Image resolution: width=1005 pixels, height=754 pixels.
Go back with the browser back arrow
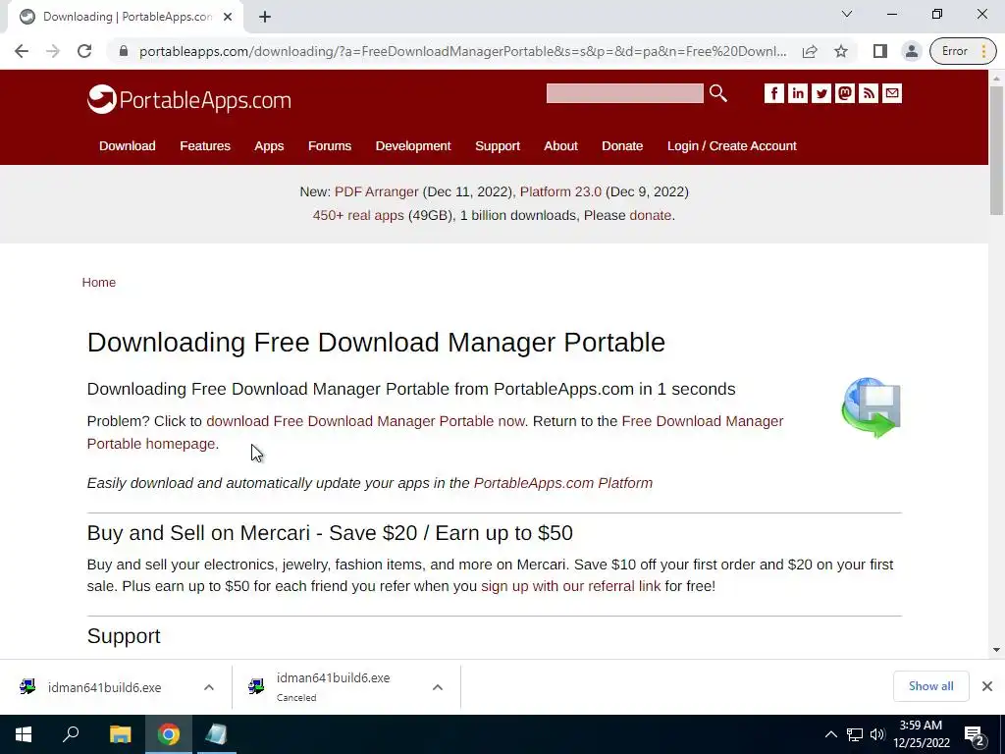click(22, 51)
